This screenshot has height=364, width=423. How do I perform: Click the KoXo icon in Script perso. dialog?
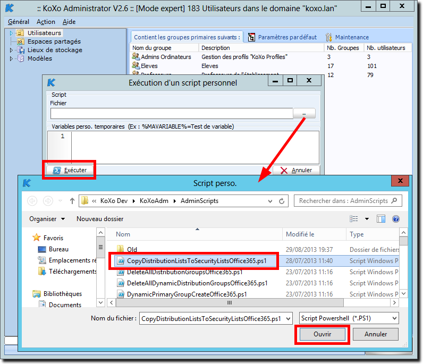coord(27,183)
